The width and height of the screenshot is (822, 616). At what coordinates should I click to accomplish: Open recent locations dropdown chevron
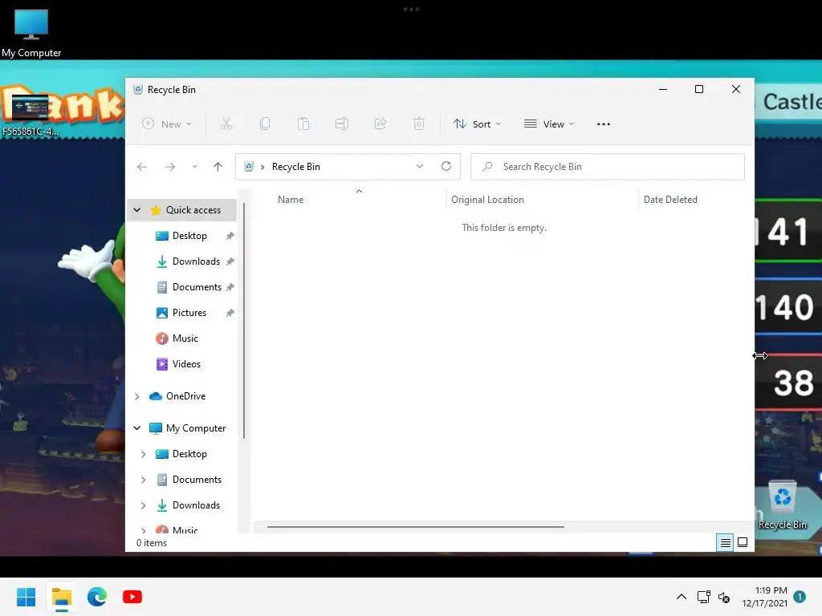pyautogui.click(x=194, y=167)
